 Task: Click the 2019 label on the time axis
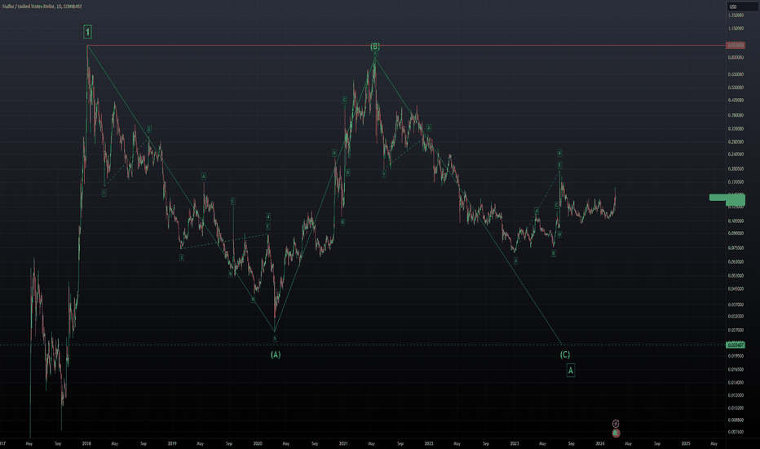coord(172,443)
